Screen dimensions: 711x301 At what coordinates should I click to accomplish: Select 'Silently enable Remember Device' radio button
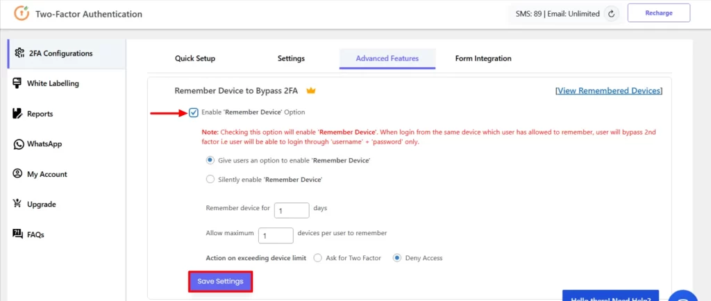[x=210, y=179]
